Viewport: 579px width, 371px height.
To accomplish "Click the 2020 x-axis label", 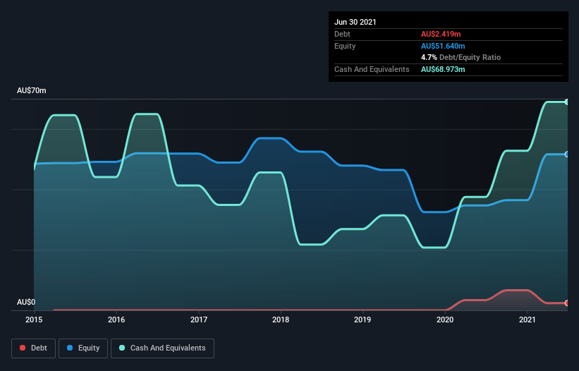I will coord(445,320).
